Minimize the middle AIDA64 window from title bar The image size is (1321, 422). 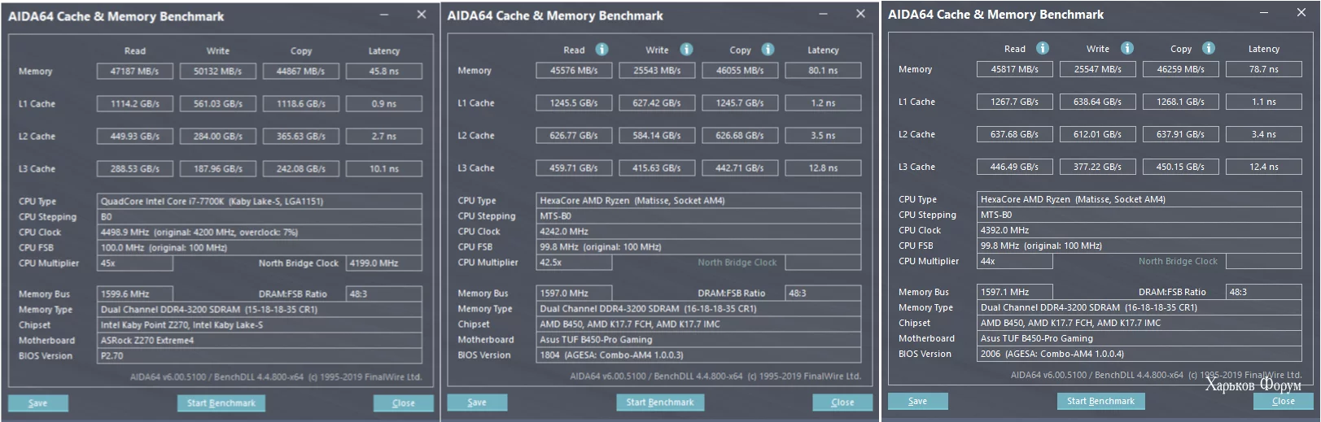[x=823, y=14]
